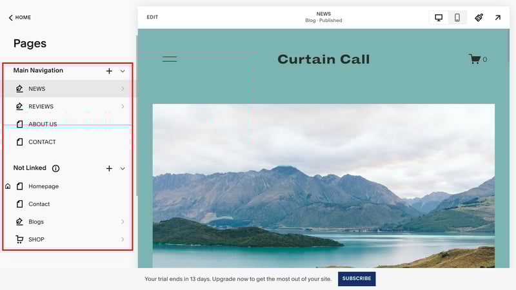
Task: Expand the NEWS page chevron
Action: click(x=123, y=89)
